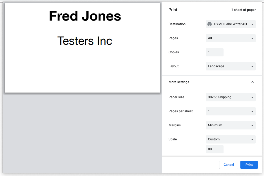
Task: Click the Fred Jones heading in preview
Action: tap(85, 16)
